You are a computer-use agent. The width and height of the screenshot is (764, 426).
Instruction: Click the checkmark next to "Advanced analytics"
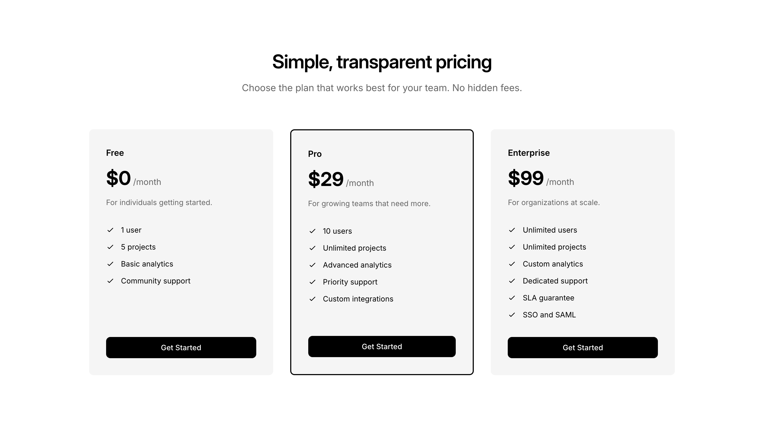(312, 265)
